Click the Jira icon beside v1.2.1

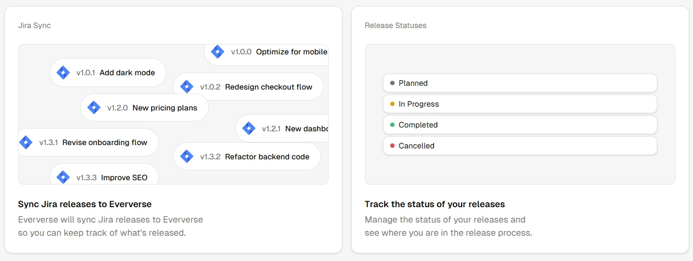tap(249, 129)
